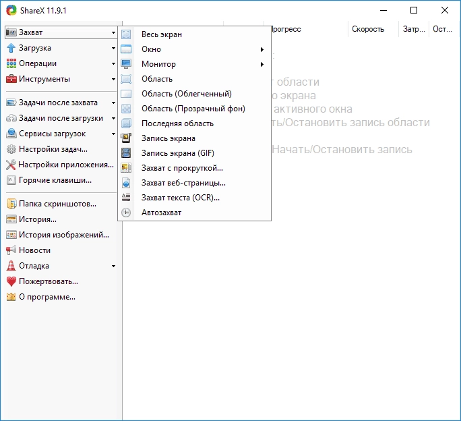461x421 pixels.
Task: Click the keyboard key icon of Горячие клавиши
Action: point(11,180)
